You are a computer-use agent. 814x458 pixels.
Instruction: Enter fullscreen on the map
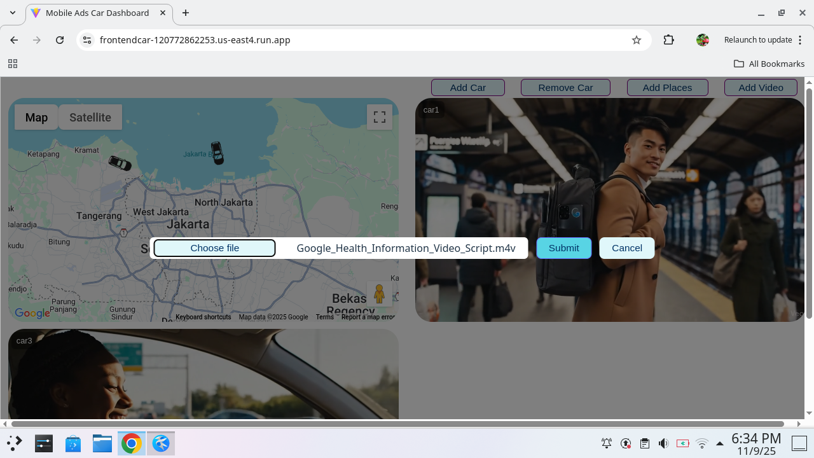click(x=379, y=117)
